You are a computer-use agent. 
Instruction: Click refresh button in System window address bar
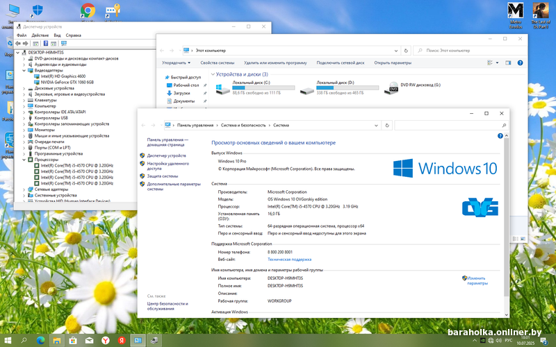coord(387,126)
